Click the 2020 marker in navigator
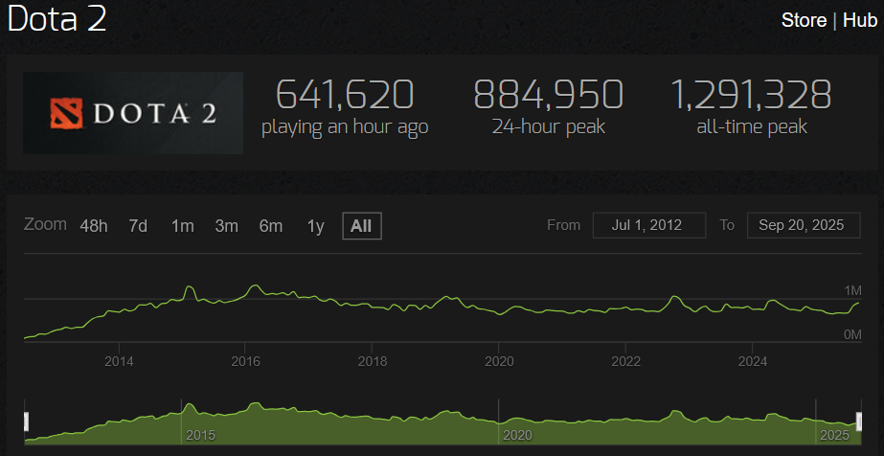 [517, 436]
